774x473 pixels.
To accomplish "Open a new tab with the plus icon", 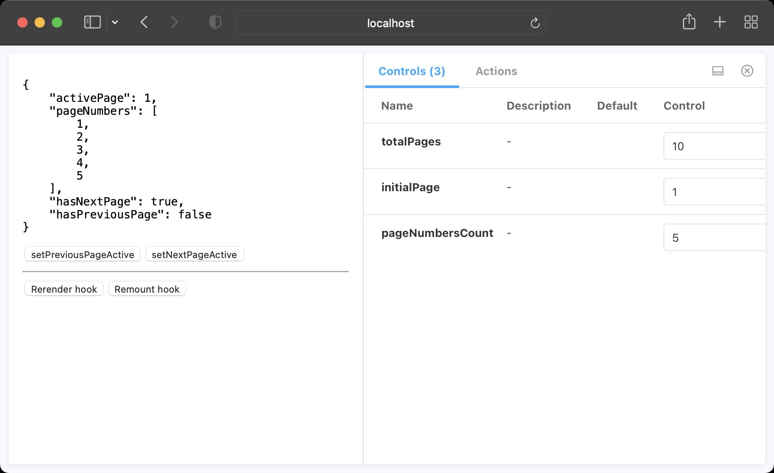I will click(x=720, y=22).
